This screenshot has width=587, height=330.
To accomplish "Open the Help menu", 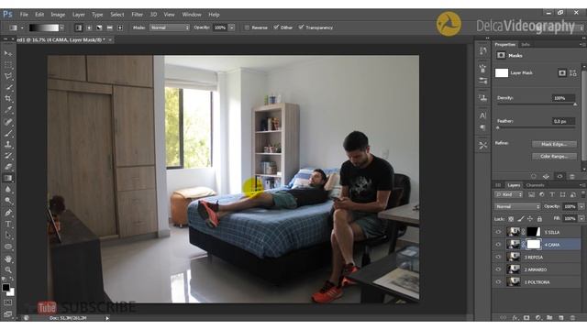I will [214, 15].
